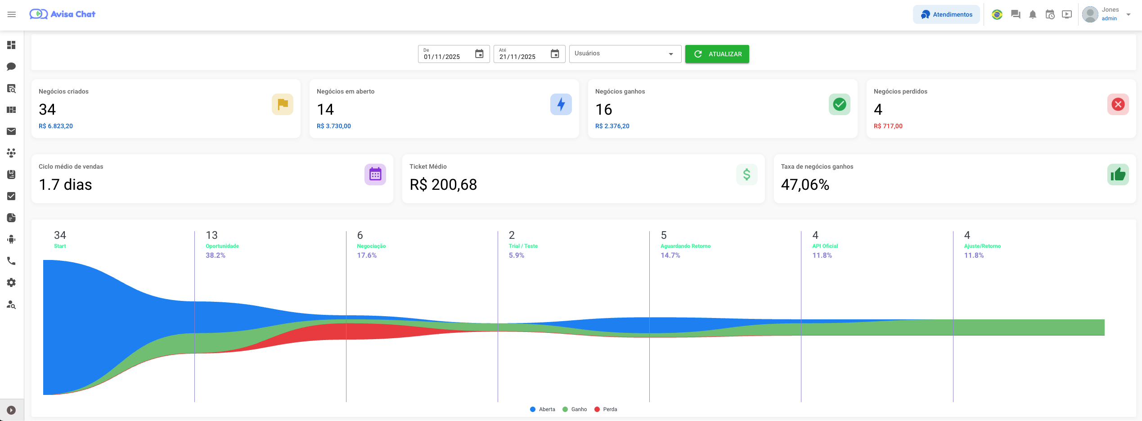Toggle the Ganho legend item
Viewport: 1142px width, 421px height.
pos(575,409)
